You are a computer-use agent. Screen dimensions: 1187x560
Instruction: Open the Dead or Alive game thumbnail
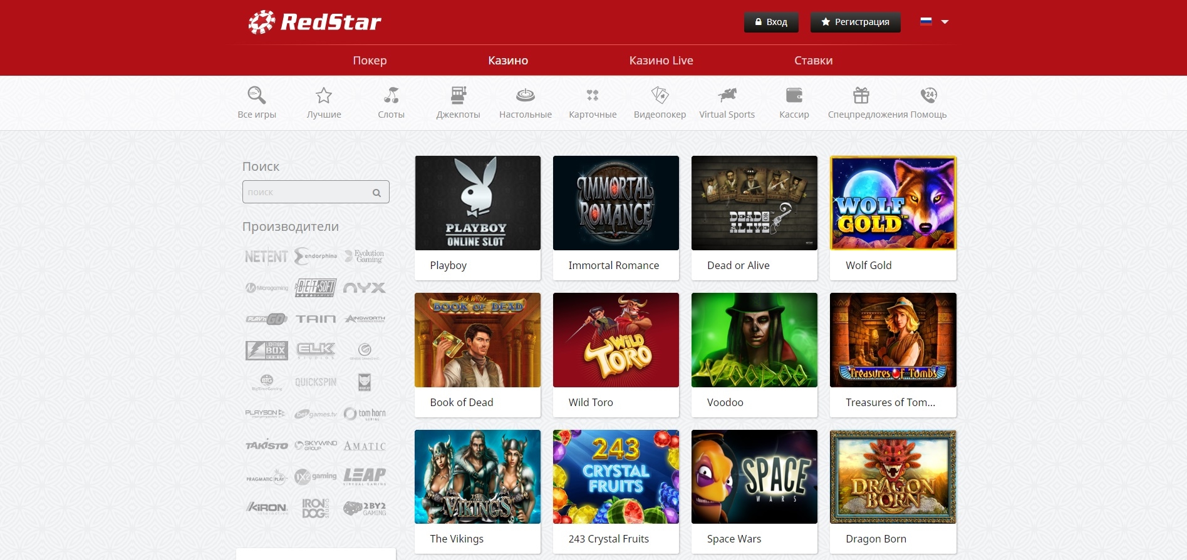point(754,203)
